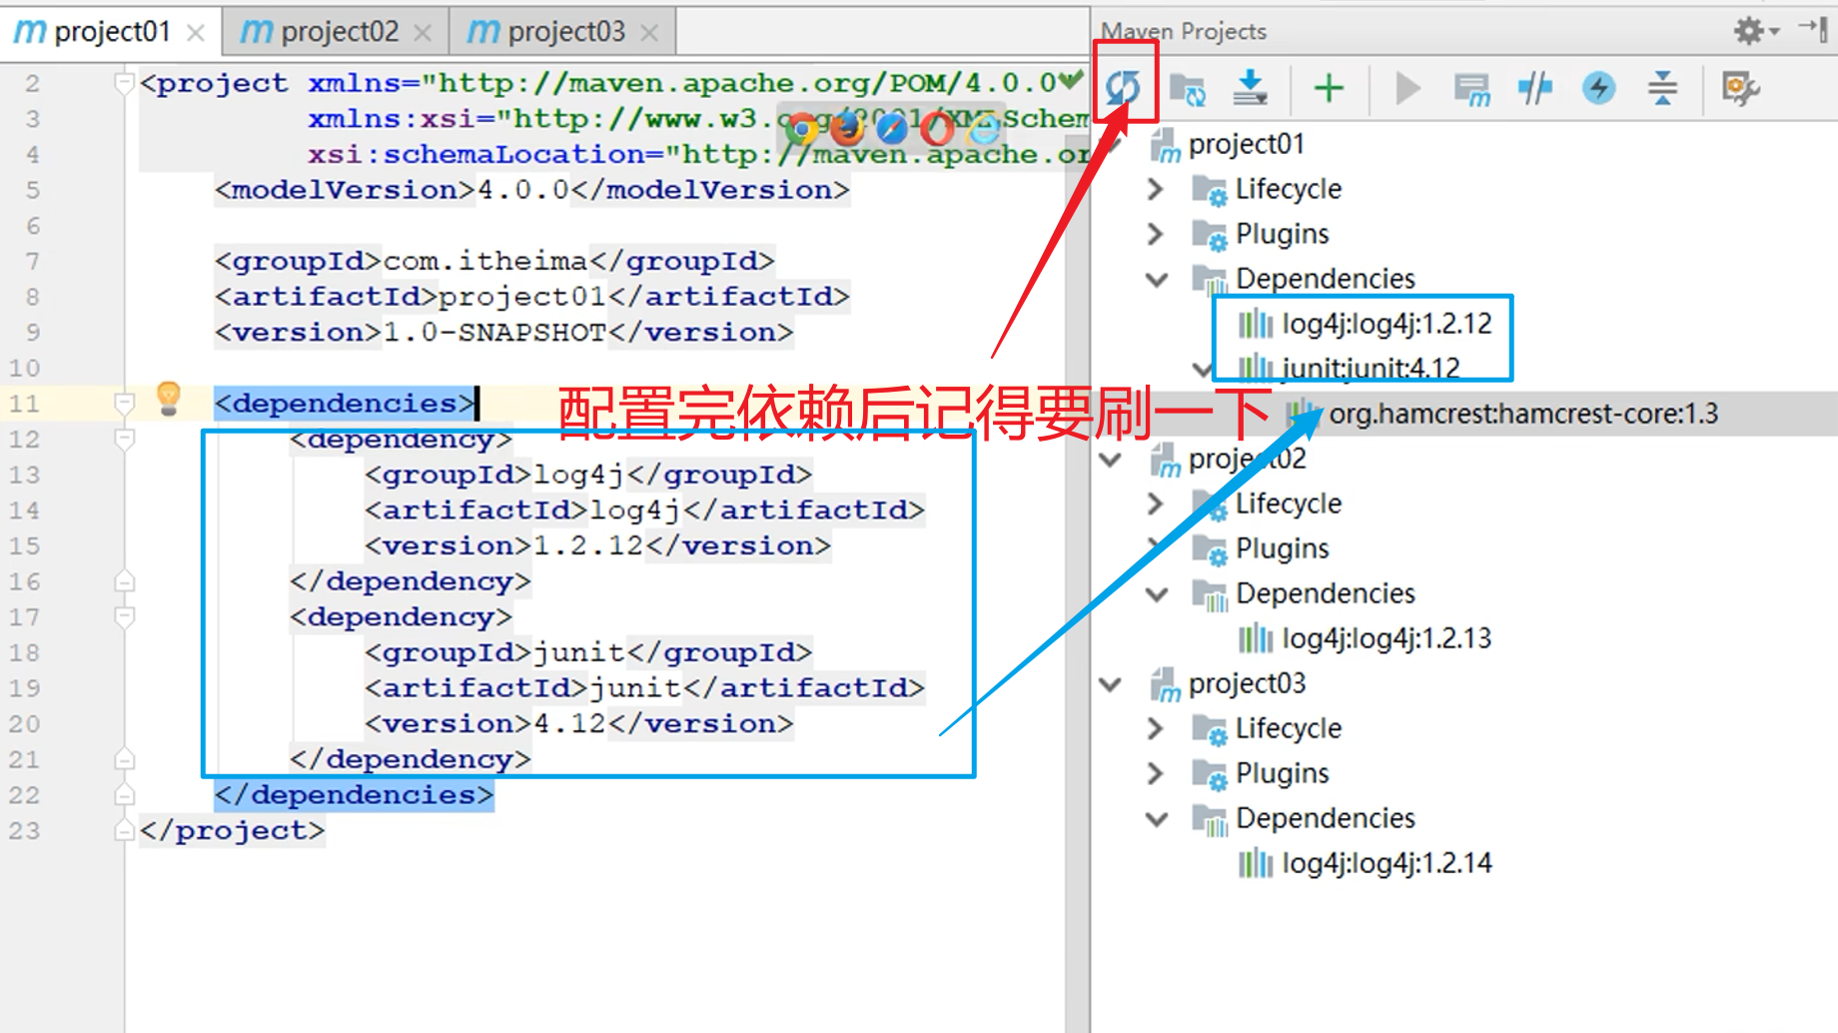Close the project01 tab
The height and width of the screenshot is (1033, 1838).
197,33
